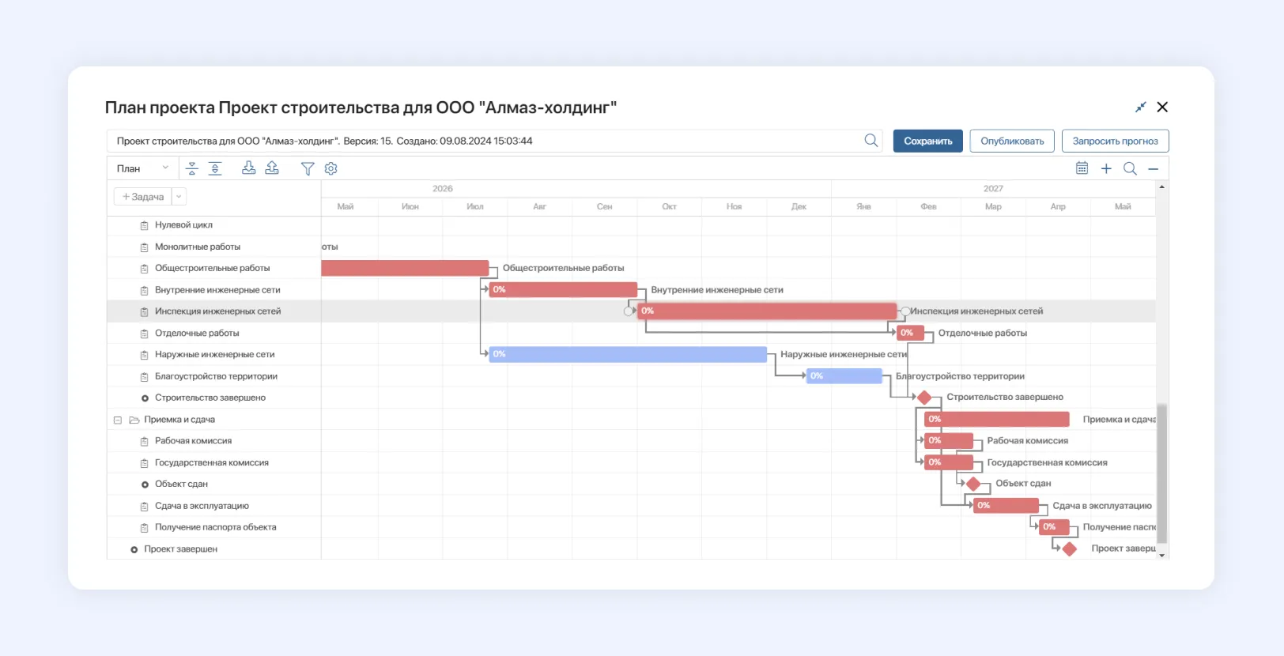1284x656 pixels.
Task: Collapse the Приемка и сдача group
Action: 118,420
